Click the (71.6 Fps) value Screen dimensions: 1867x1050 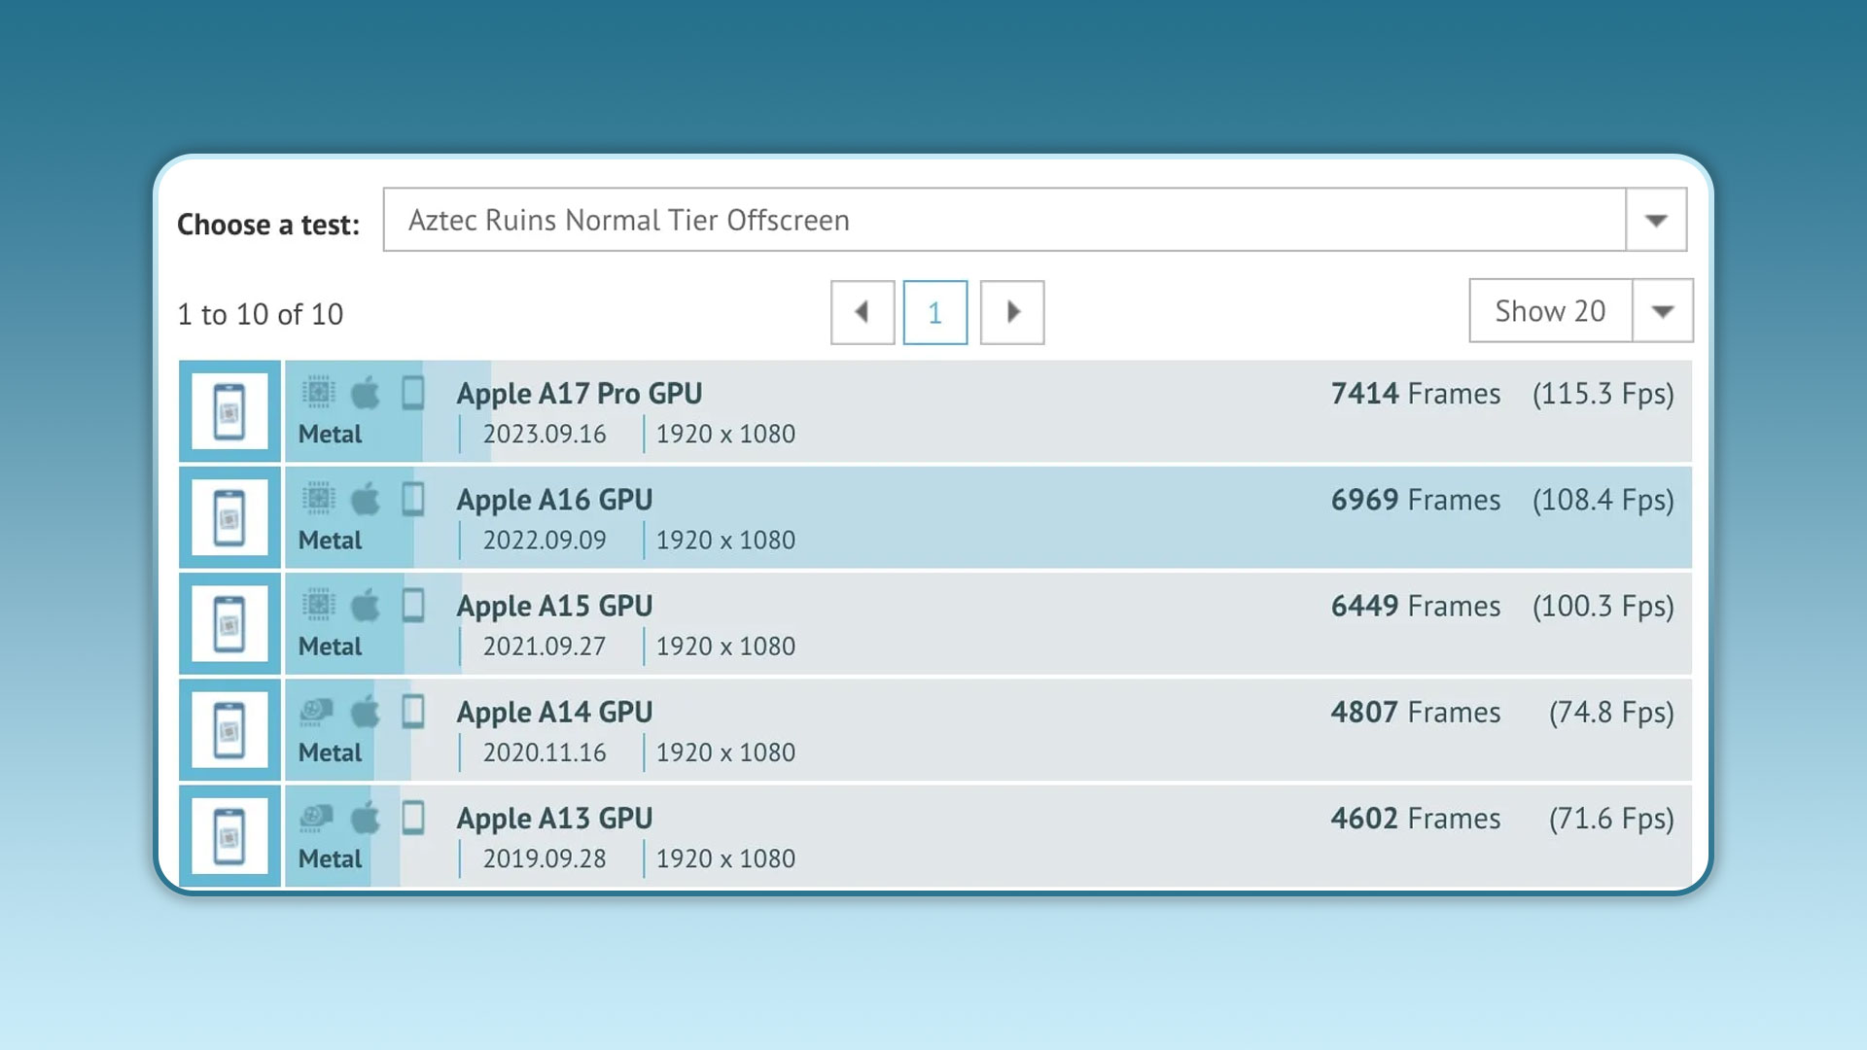pos(1611,819)
